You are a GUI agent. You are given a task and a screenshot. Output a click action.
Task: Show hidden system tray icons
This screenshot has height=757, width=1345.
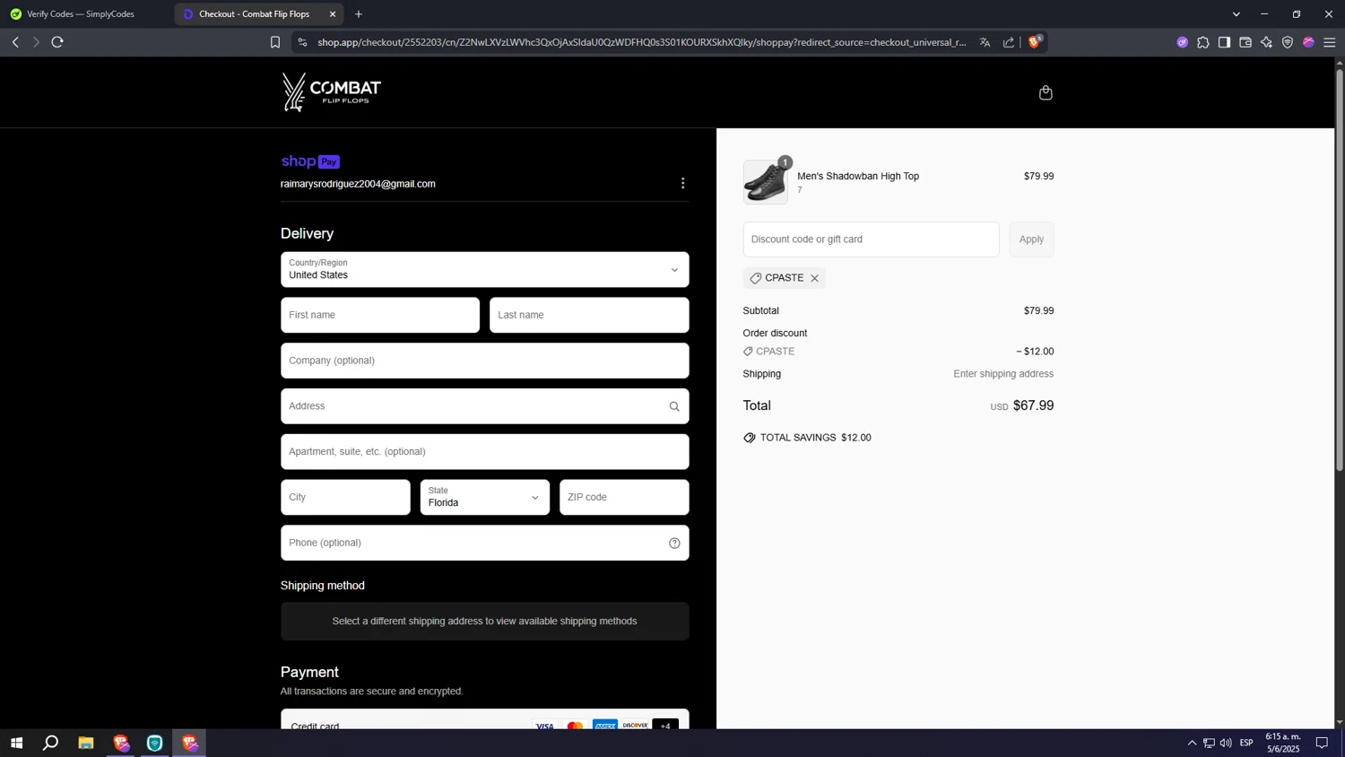1192,743
